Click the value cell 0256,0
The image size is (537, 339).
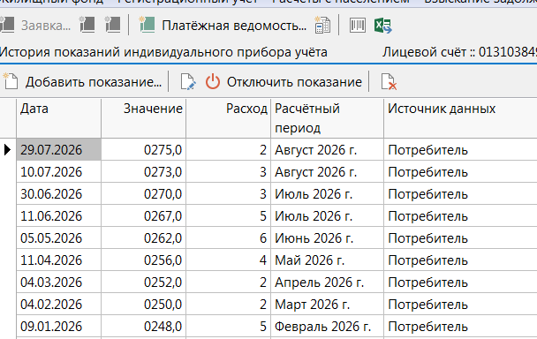coord(143,260)
